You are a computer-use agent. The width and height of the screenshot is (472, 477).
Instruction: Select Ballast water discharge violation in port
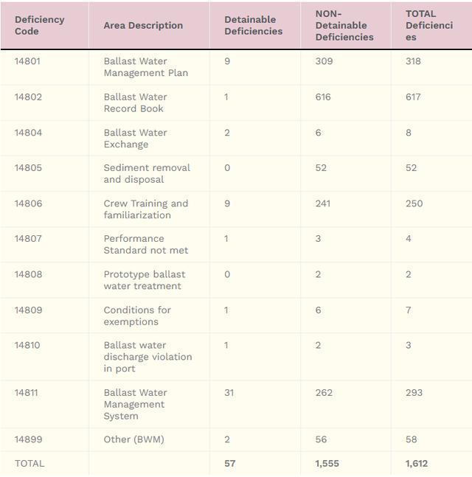(x=147, y=357)
